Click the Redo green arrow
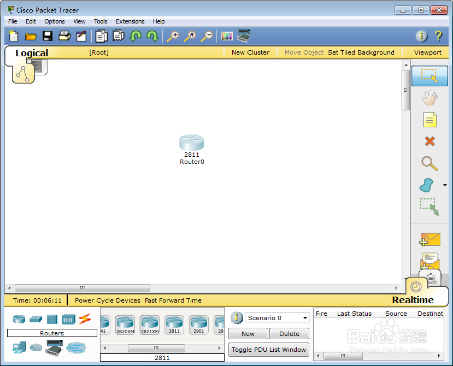 (152, 36)
